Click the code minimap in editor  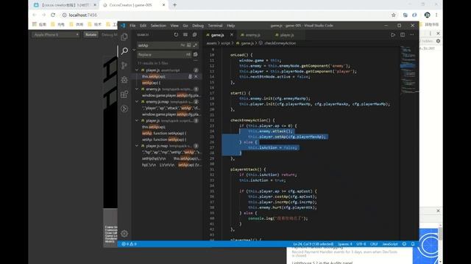click(x=408, y=70)
